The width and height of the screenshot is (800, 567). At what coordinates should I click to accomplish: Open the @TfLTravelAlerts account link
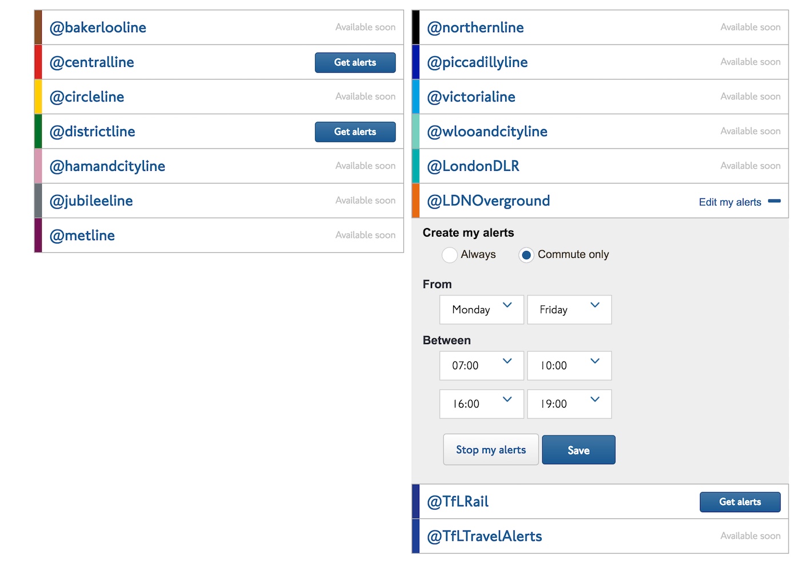(485, 537)
